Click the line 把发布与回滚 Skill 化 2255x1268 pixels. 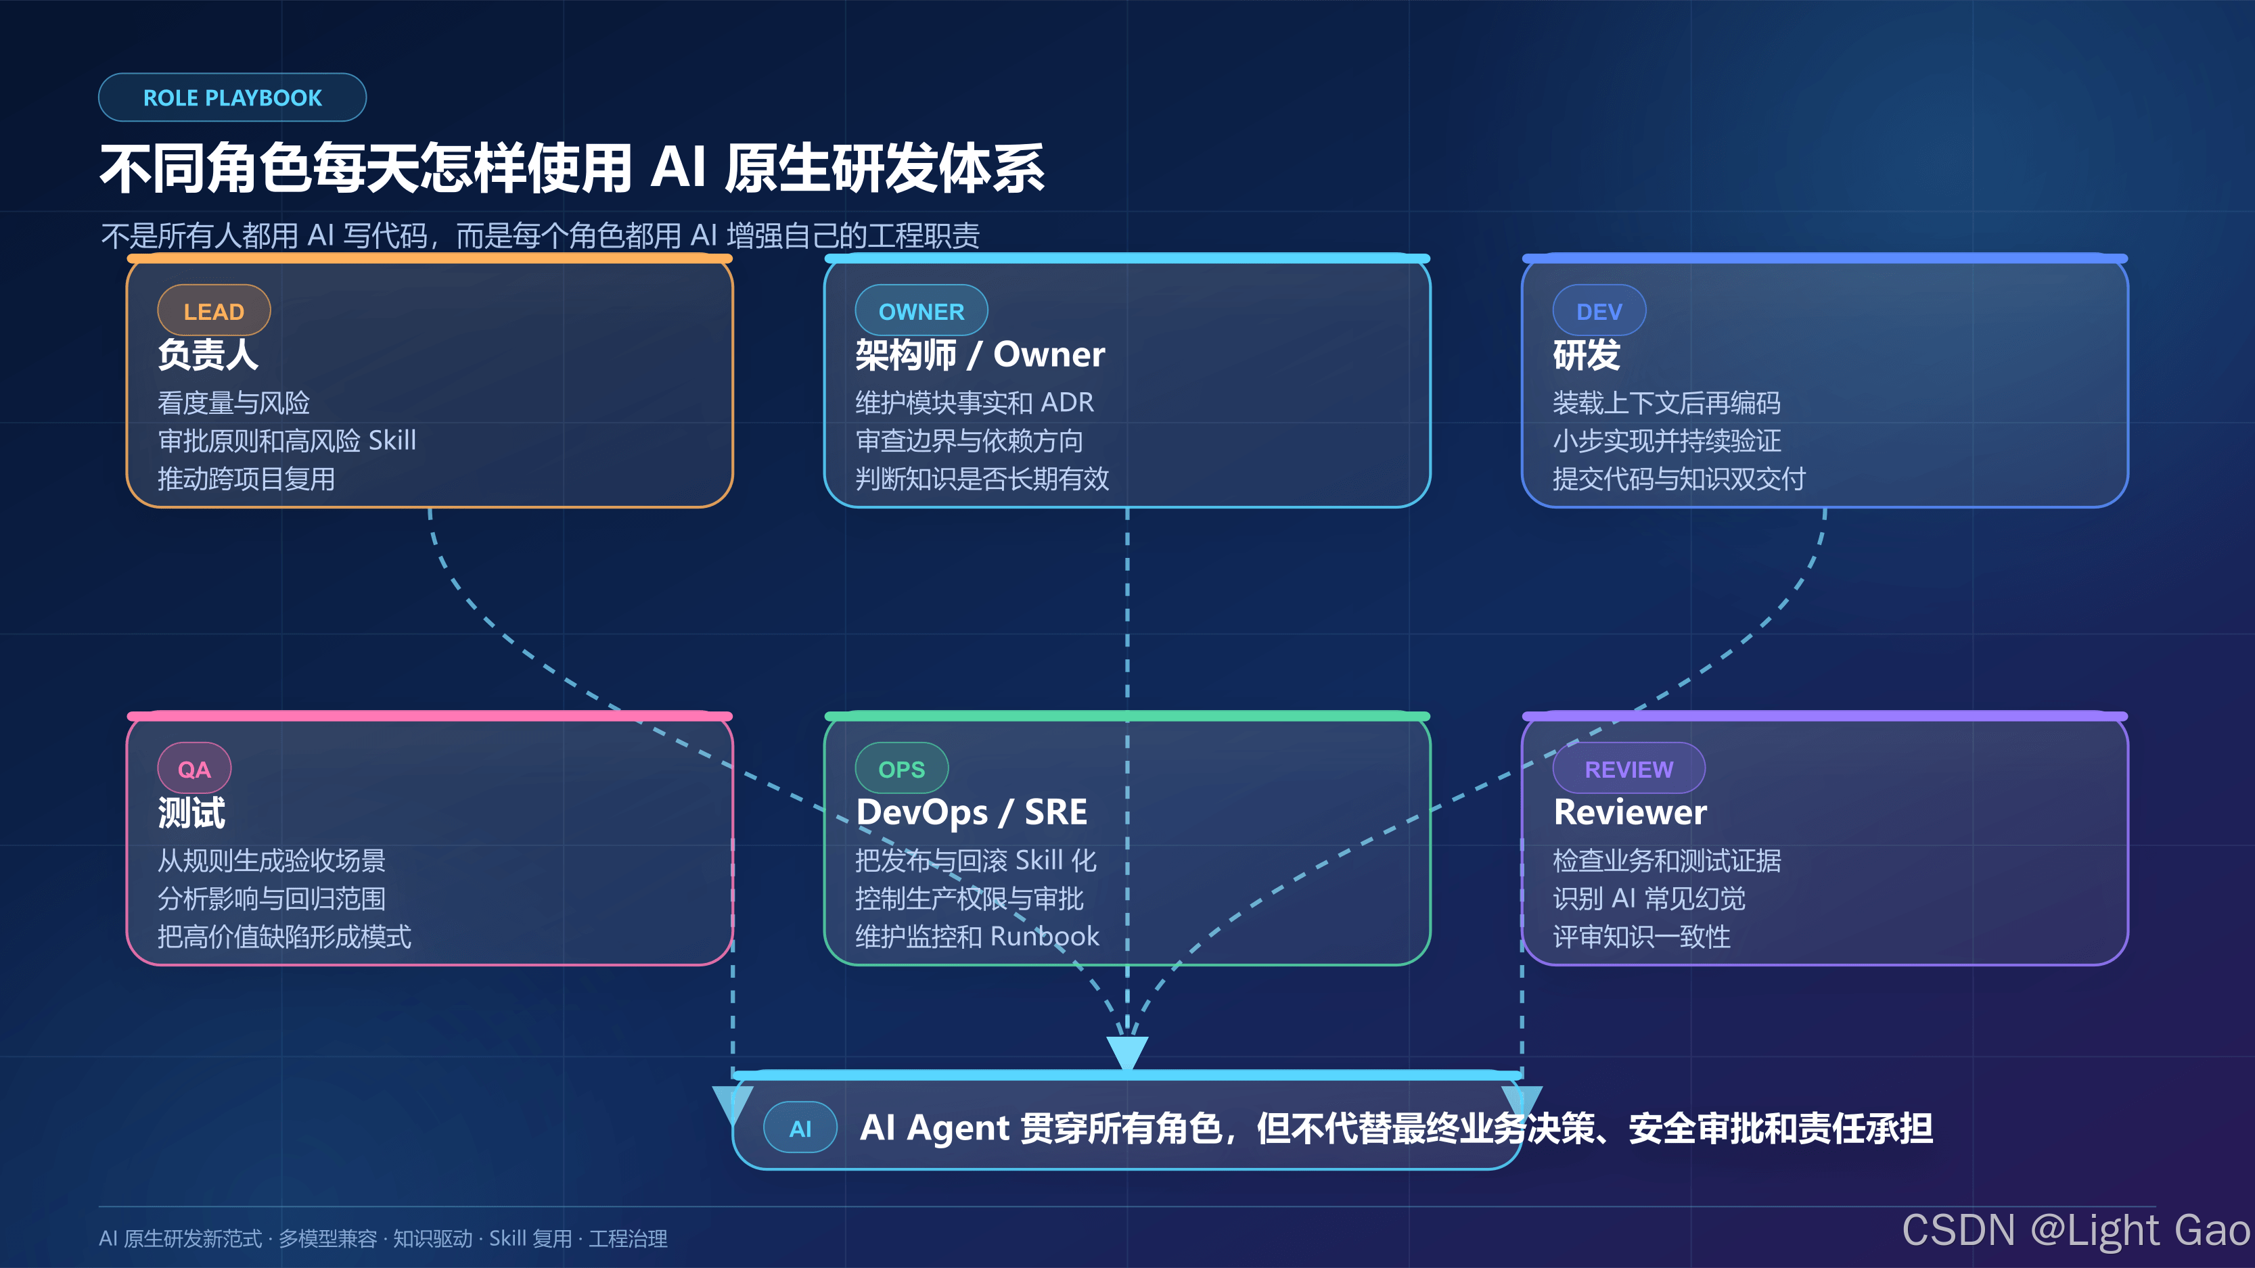pos(976,860)
